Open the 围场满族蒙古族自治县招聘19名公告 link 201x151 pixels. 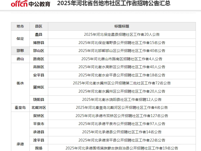[x=122, y=148]
